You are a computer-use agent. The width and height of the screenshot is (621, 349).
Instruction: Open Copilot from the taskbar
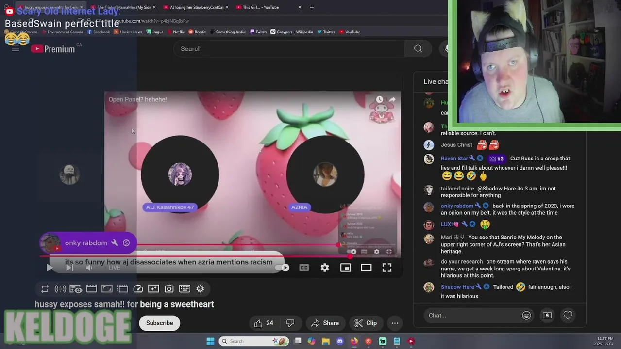[x=311, y=341]
